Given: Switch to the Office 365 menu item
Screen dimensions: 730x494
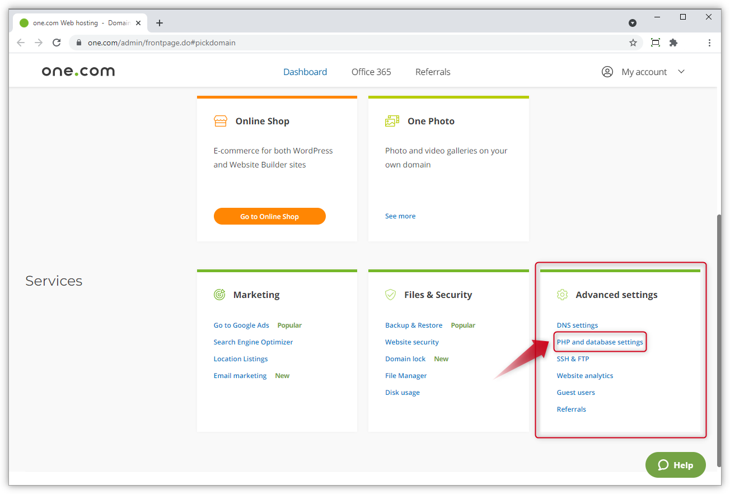Looking at the screenshot, I should tap(371, 72).
